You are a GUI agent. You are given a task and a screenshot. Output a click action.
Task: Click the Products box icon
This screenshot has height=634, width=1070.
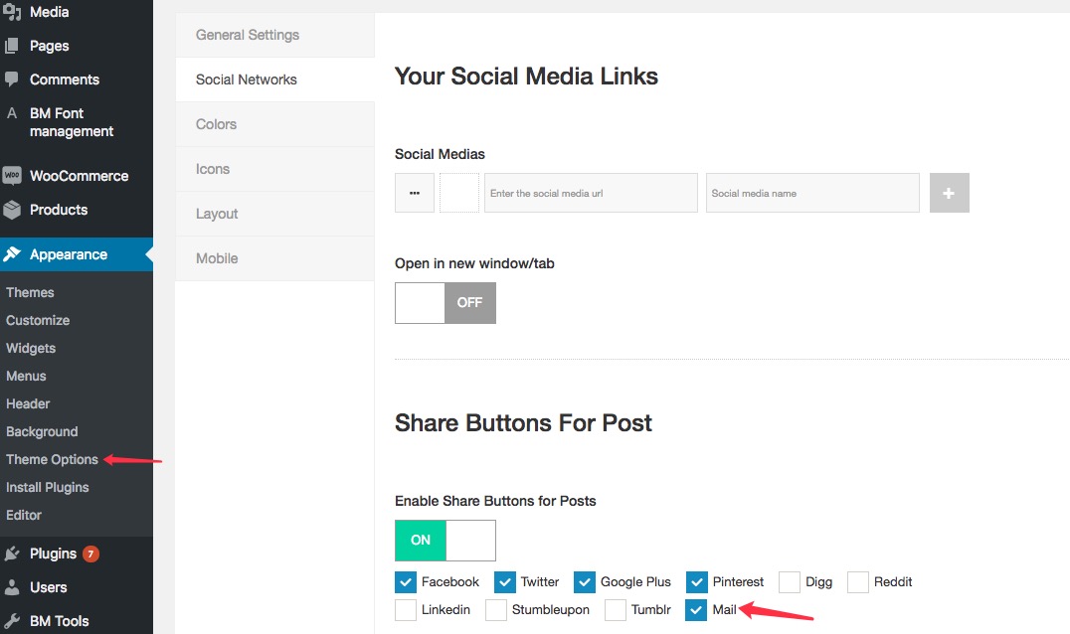[12, 210]
